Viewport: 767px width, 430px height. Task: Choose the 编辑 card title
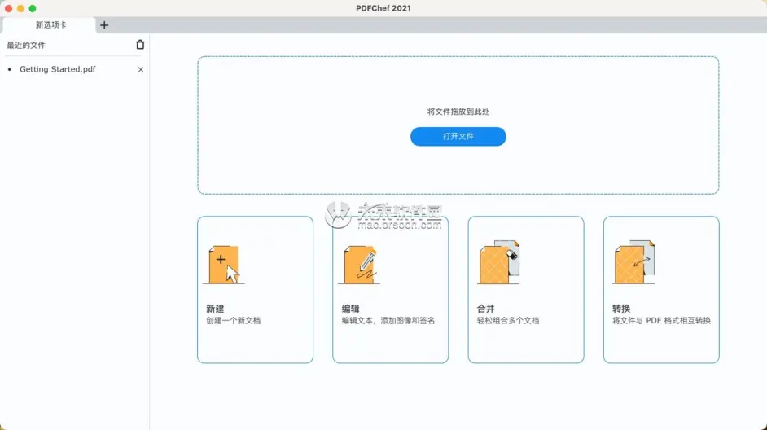[351, 309]
